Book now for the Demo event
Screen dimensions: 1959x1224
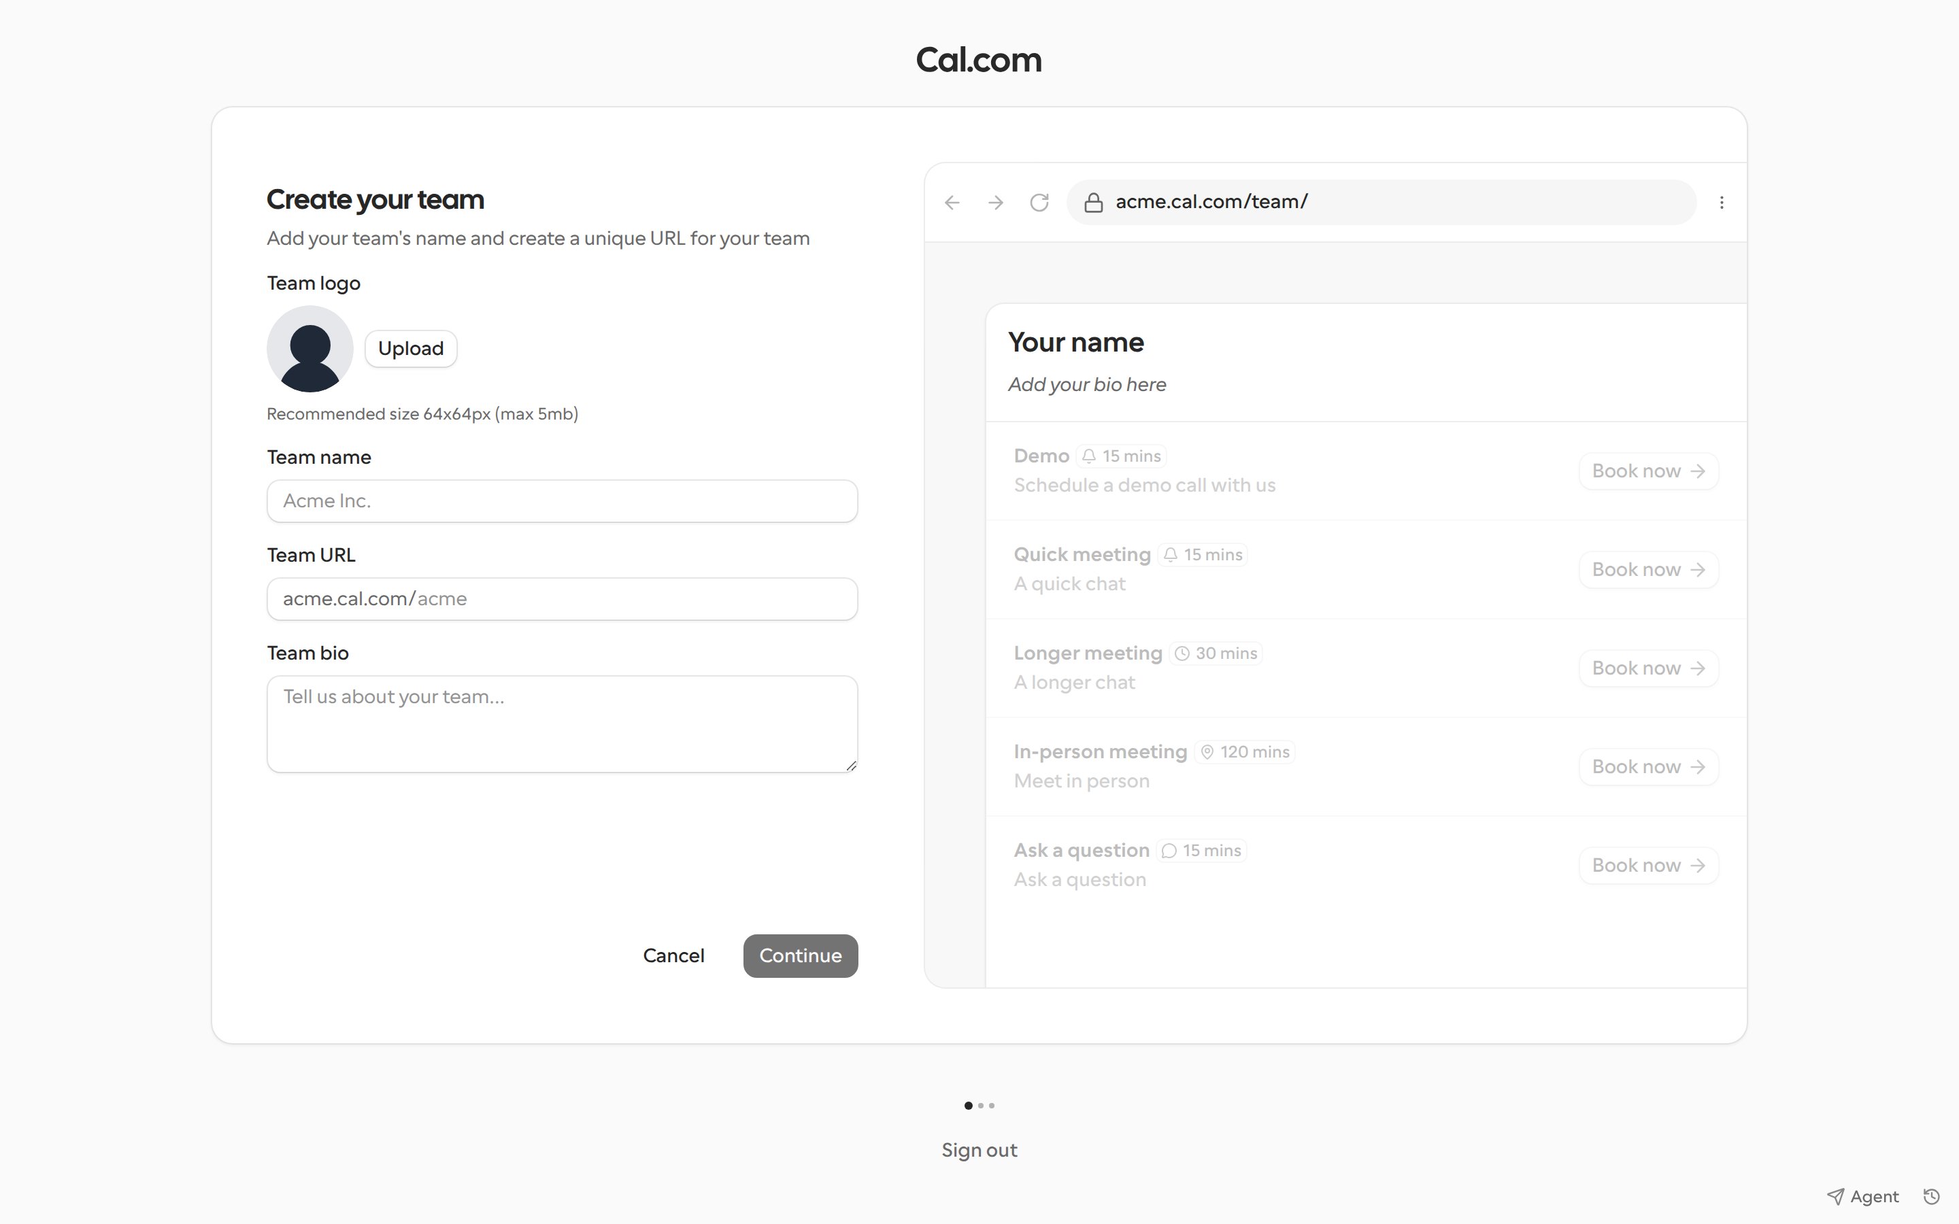tap(1649, 471)
